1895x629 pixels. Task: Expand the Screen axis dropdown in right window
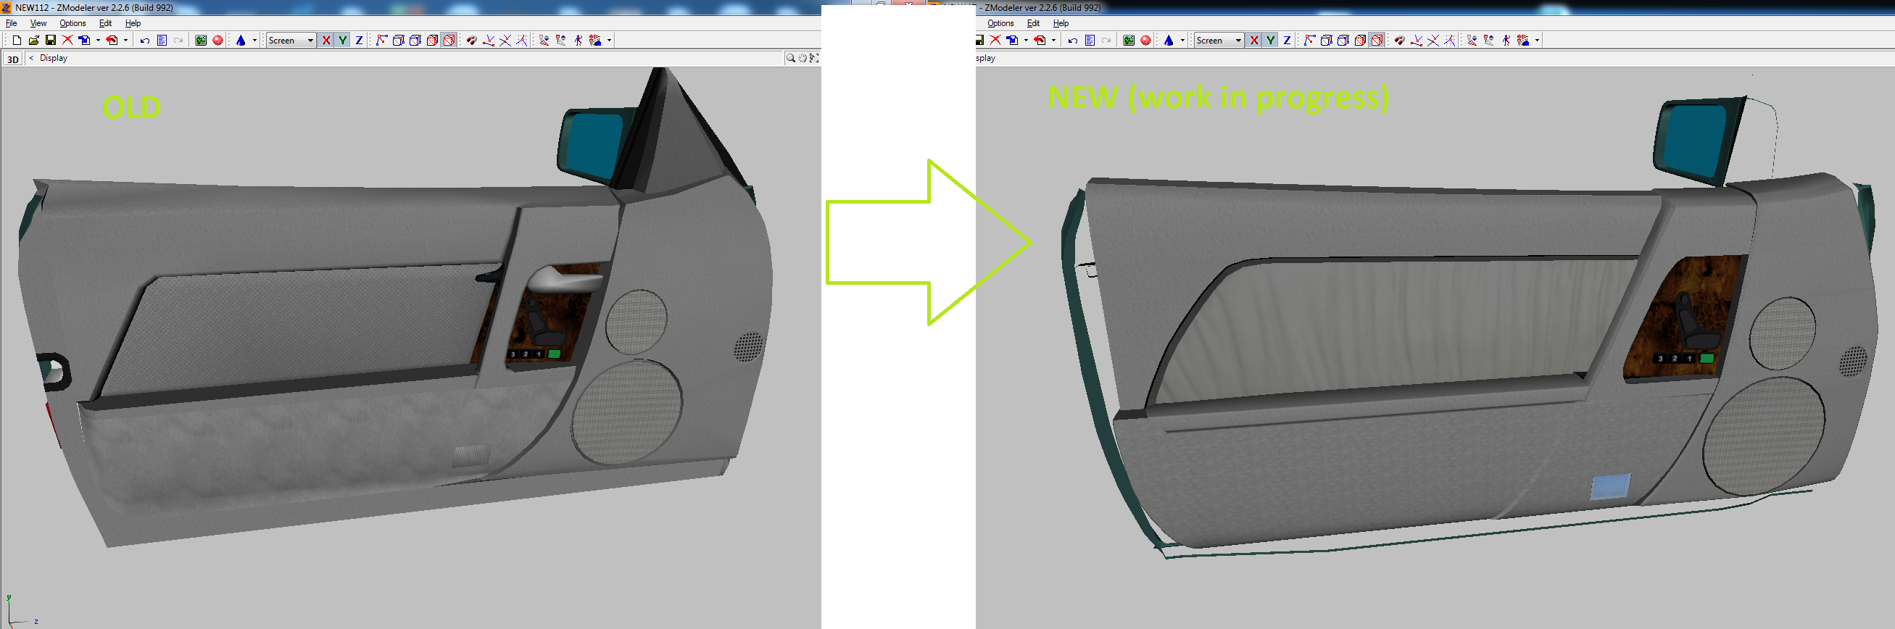coord(1238,41)
